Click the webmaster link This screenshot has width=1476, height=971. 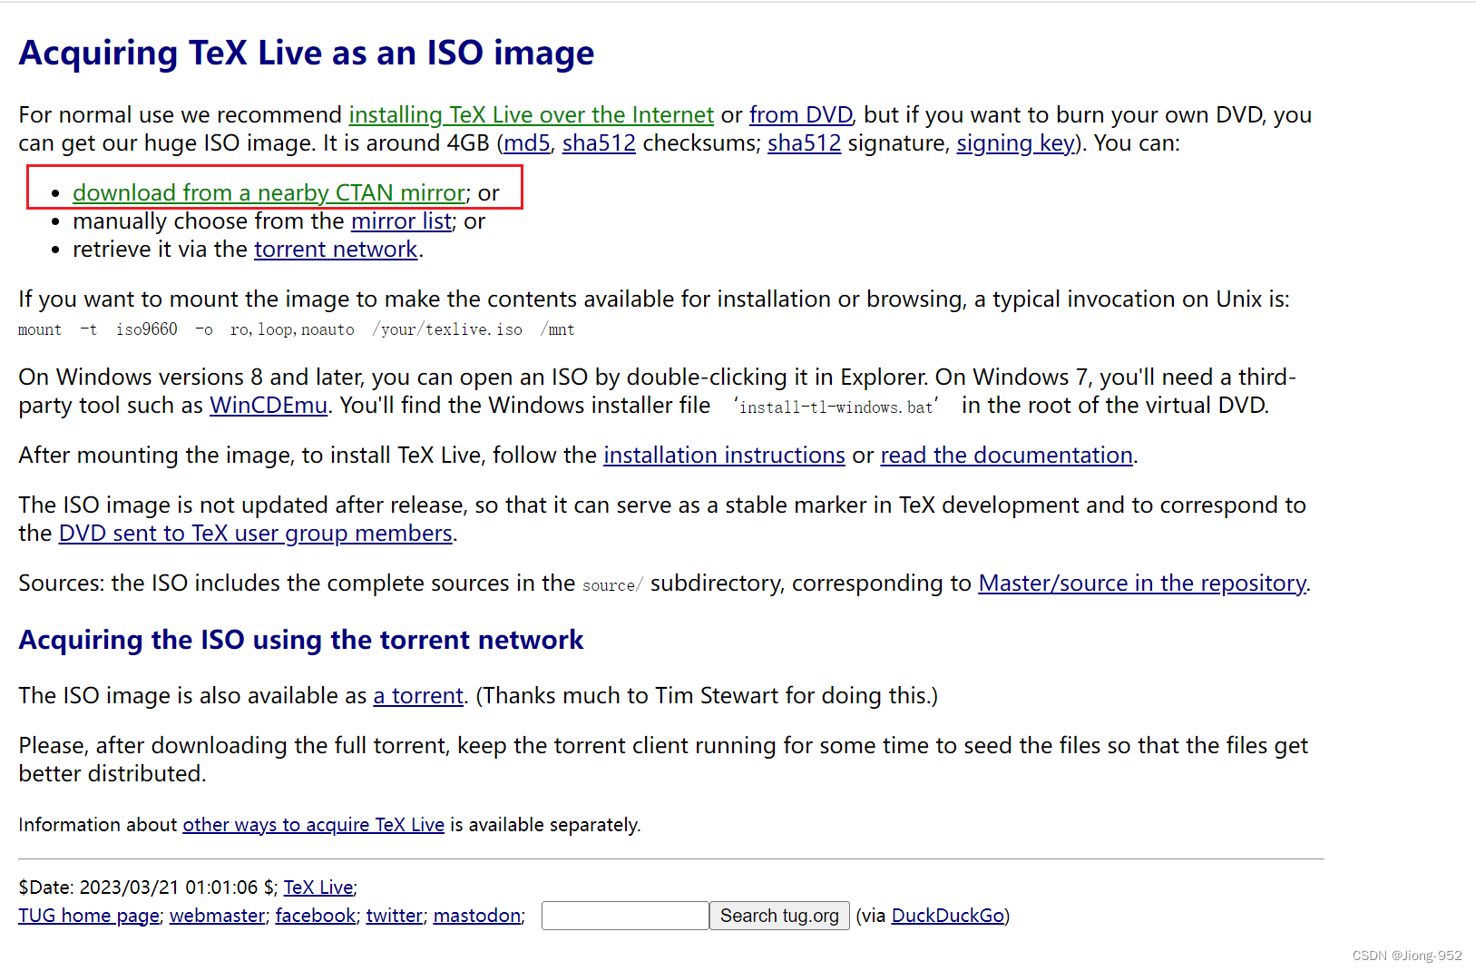(217, 916)
